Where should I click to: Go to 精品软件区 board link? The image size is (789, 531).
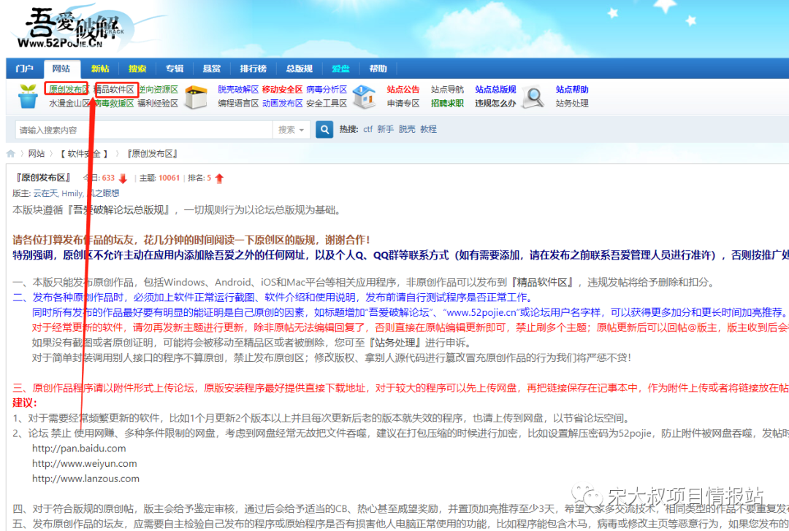(115, 90)
